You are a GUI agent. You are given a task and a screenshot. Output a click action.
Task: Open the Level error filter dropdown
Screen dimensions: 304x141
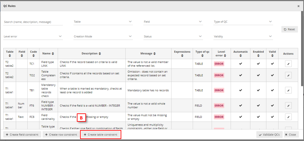click(x=33, y=37)
